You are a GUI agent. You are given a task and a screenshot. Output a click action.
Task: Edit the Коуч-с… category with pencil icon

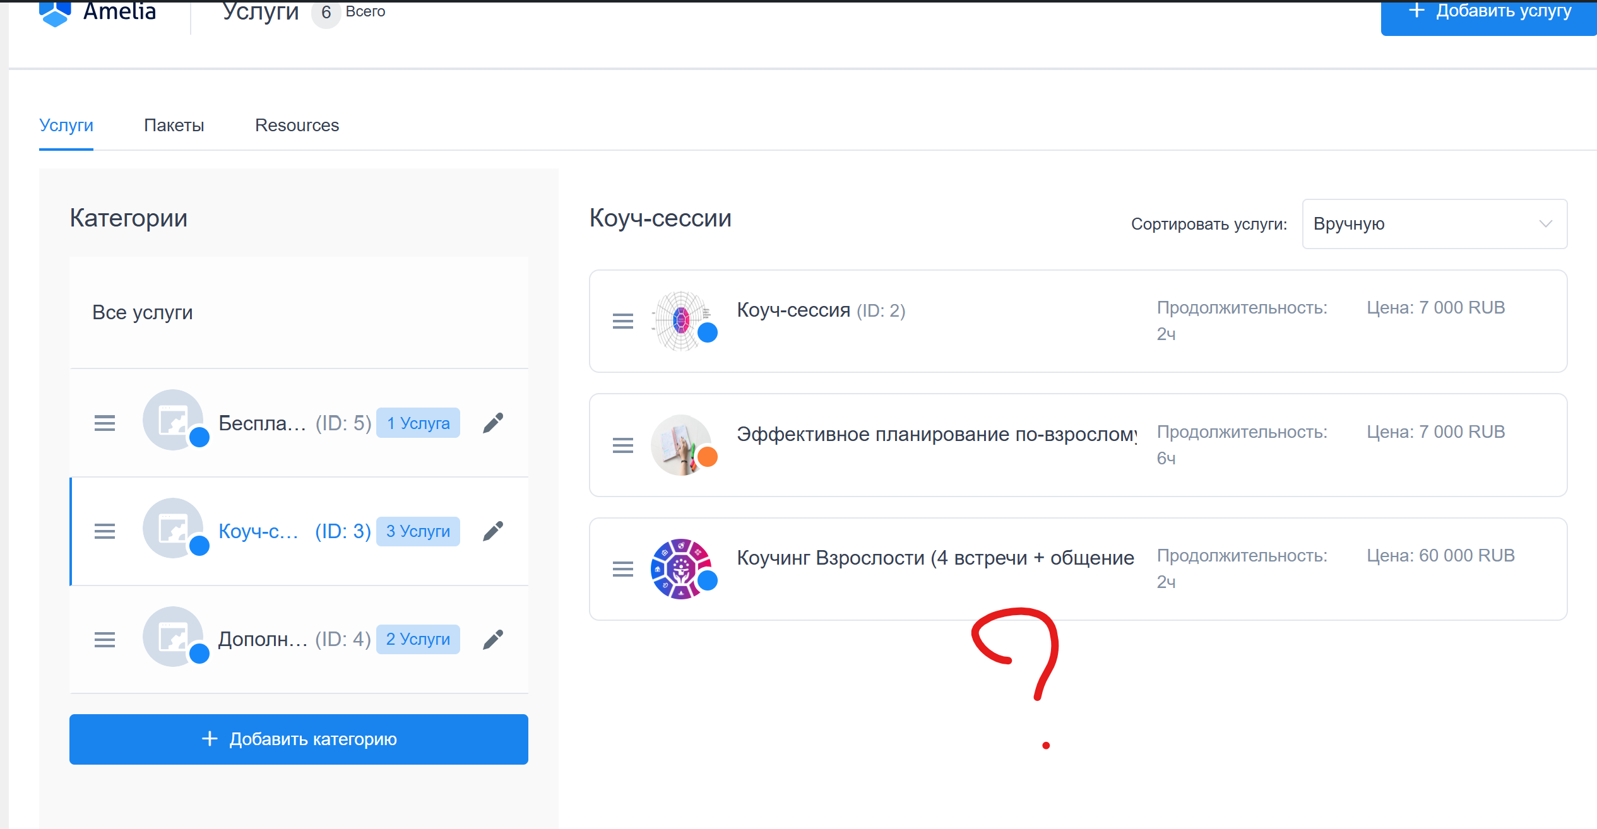[x=493, y=531]
